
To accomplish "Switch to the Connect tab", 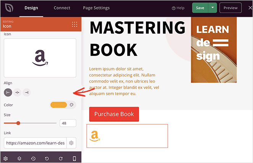I will pyautogui.click(x=62, y=8).
